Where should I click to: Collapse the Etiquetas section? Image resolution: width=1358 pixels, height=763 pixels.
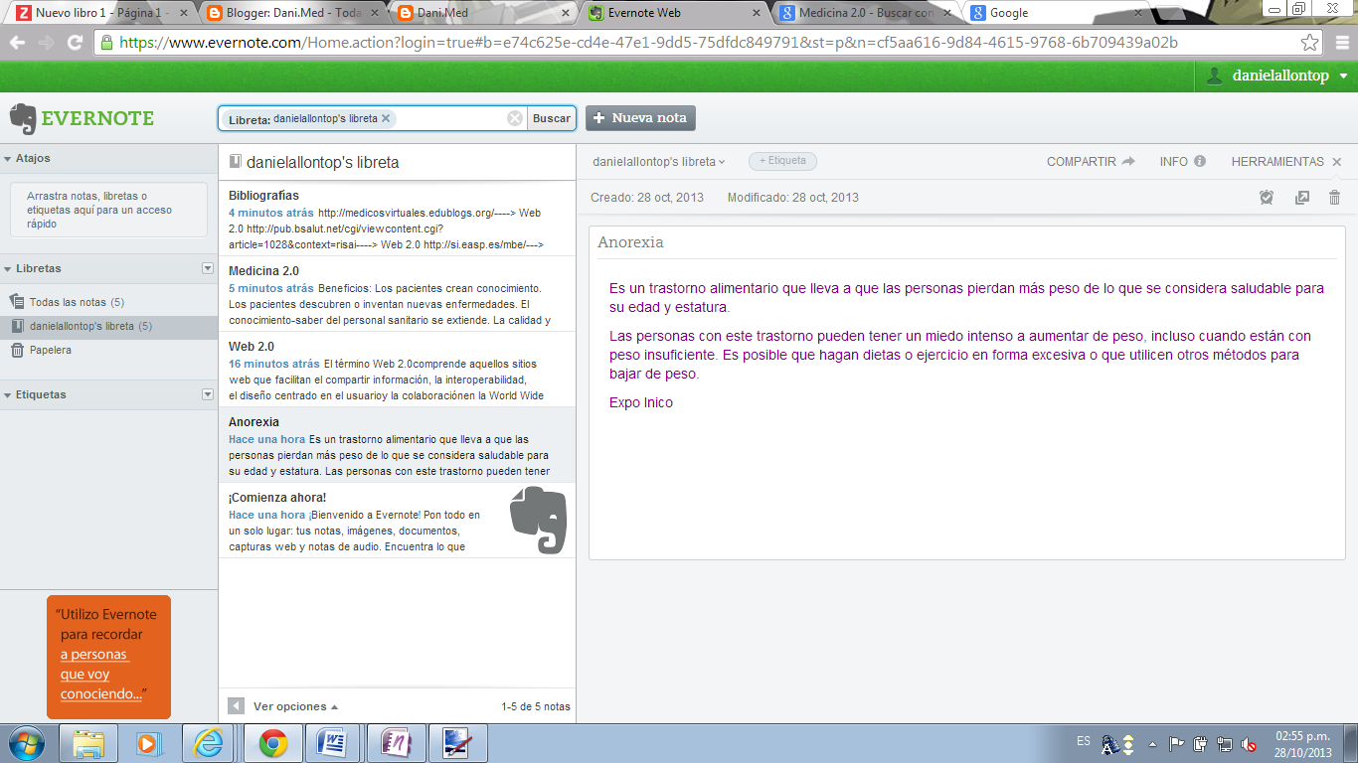pos(8,394)
